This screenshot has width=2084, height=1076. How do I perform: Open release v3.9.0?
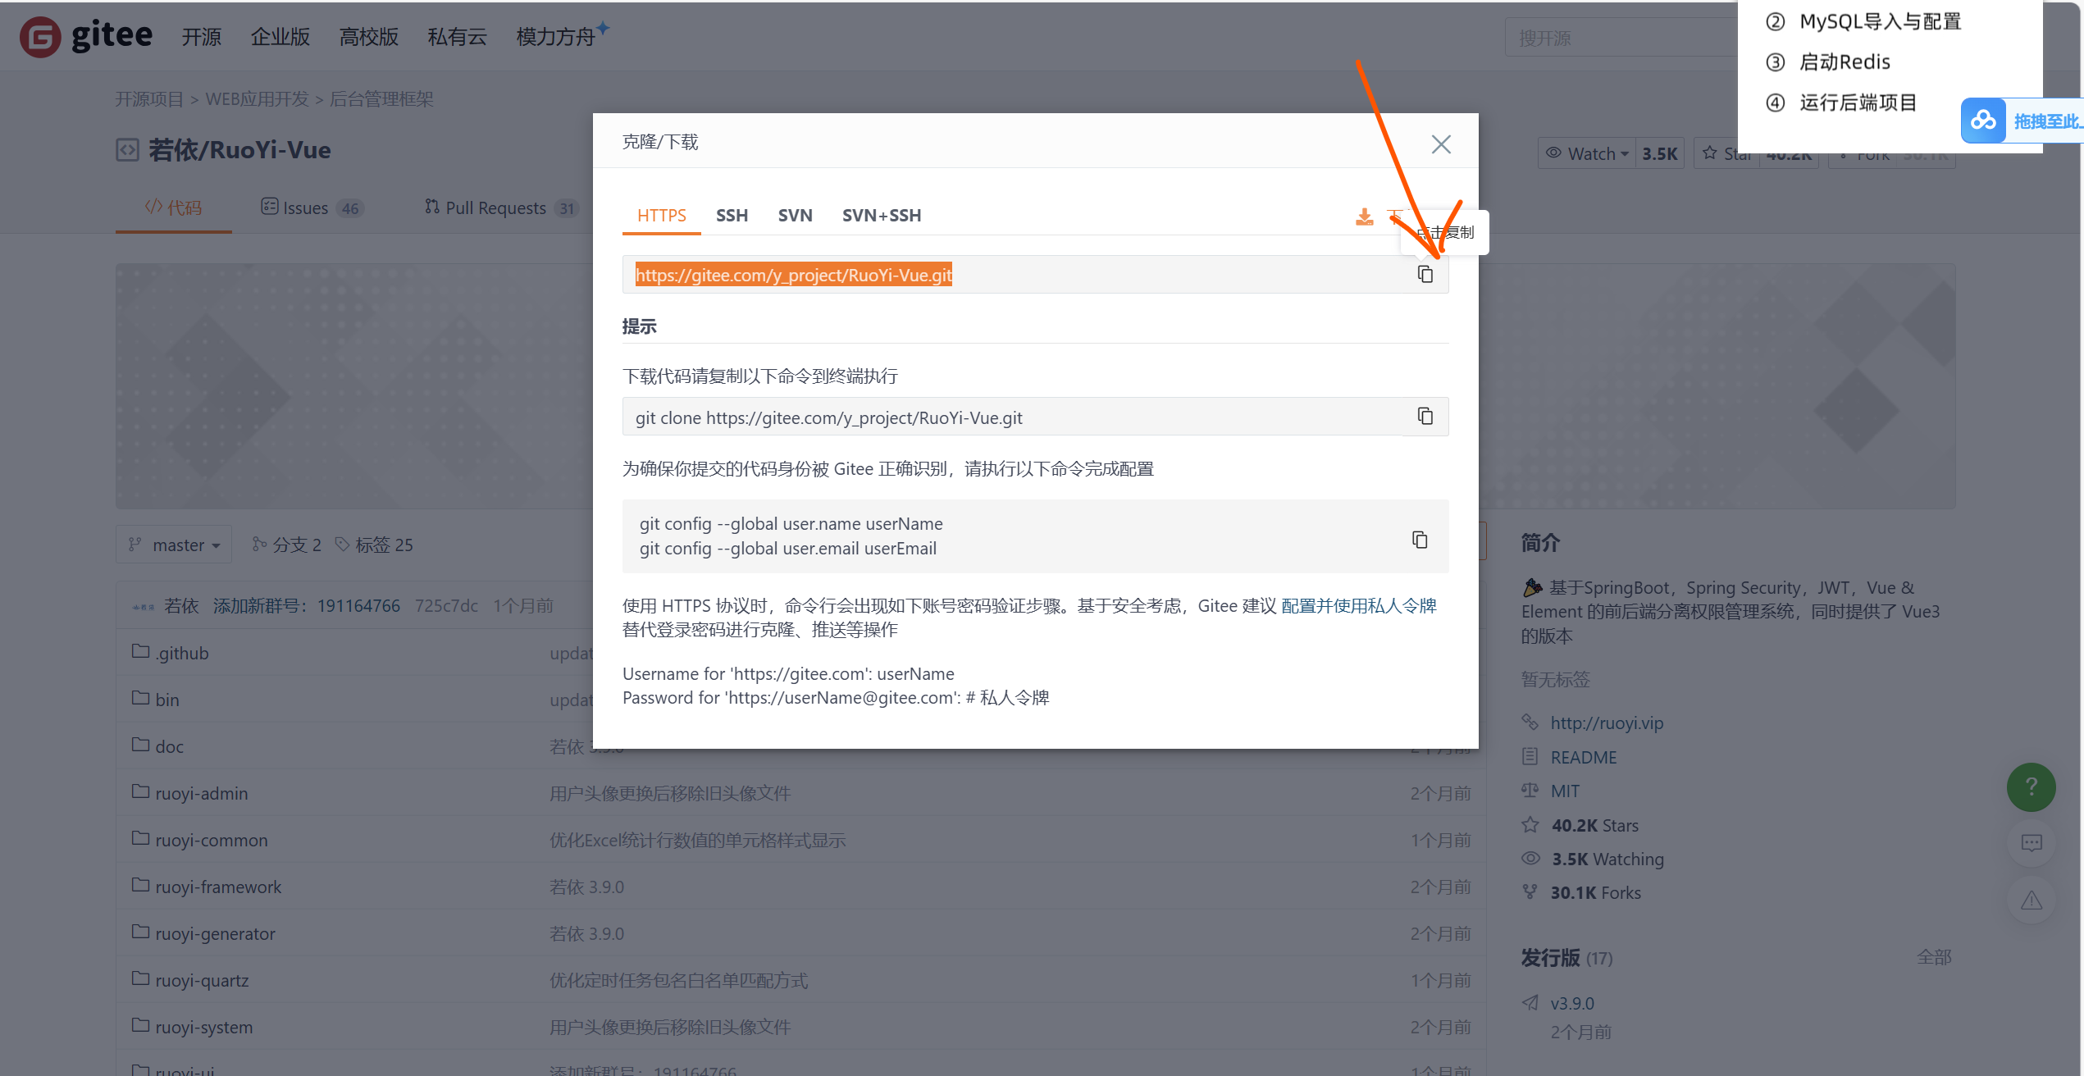[x=1572, y=1003]
